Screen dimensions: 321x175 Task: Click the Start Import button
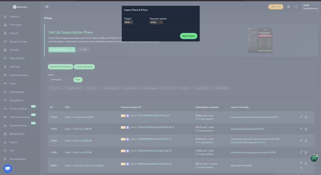(188, 36)
